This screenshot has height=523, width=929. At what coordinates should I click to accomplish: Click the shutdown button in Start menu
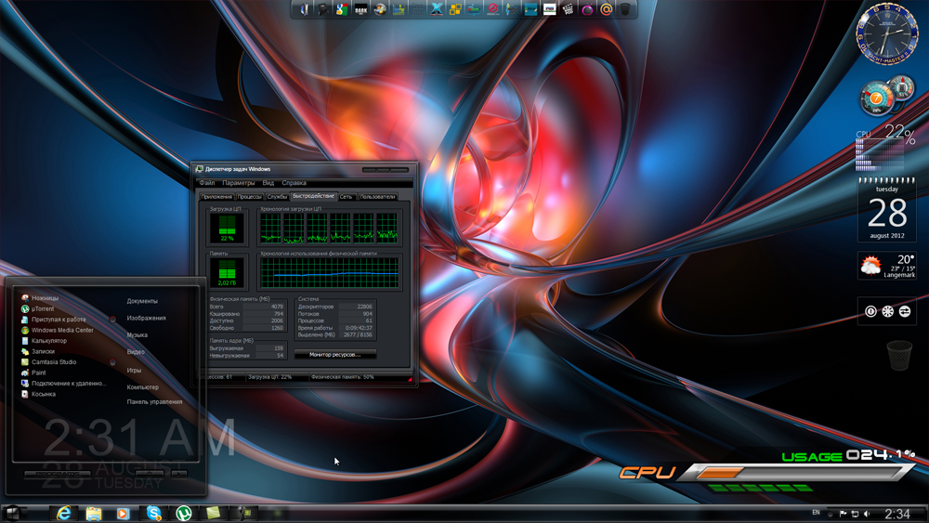[150, 474]
